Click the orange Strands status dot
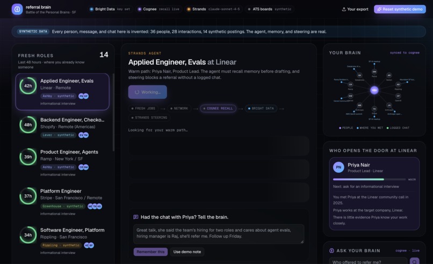433x264 pixels. [189, 9]
